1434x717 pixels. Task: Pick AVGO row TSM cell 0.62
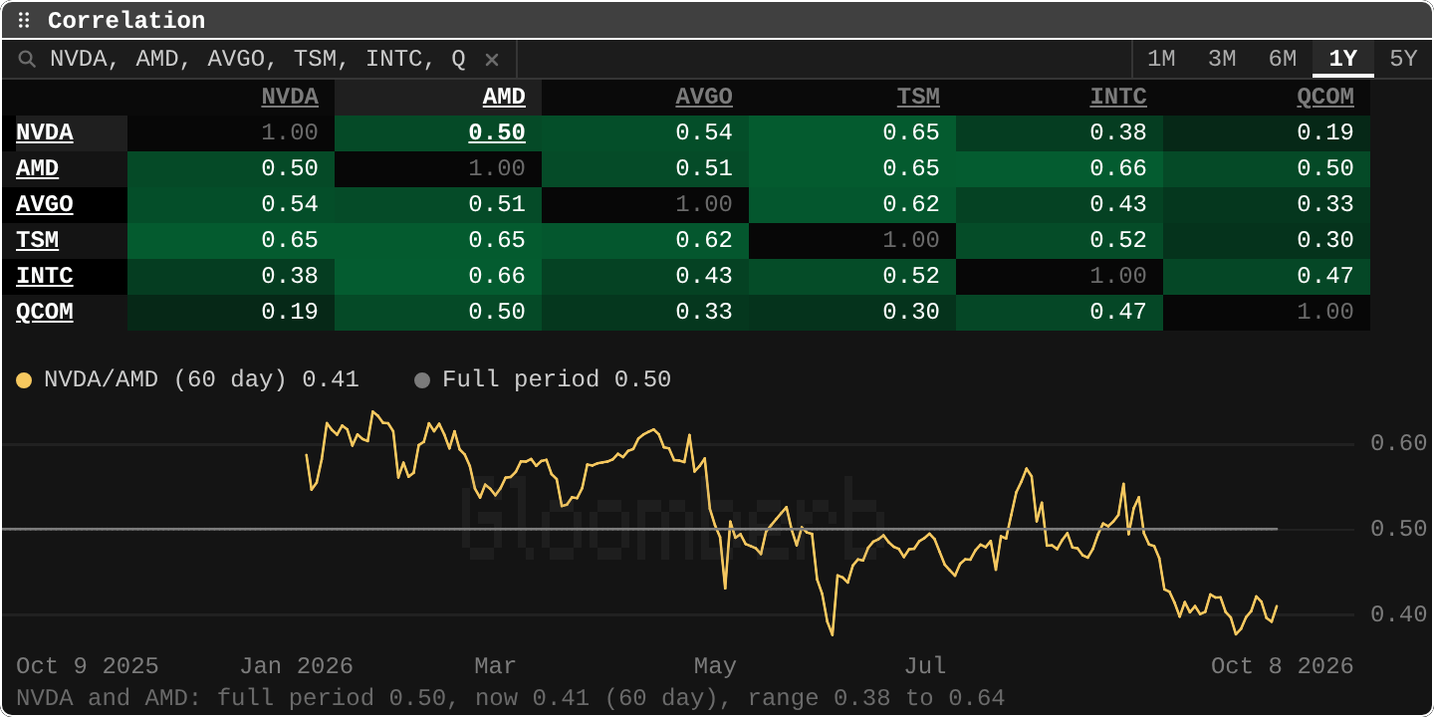tap(852, 204)
